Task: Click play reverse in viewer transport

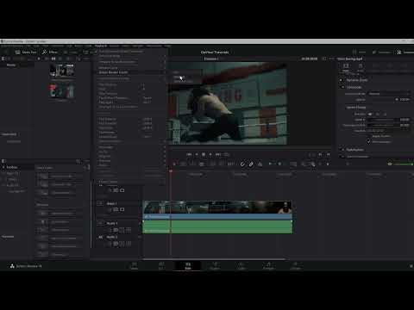Action: 197,154
